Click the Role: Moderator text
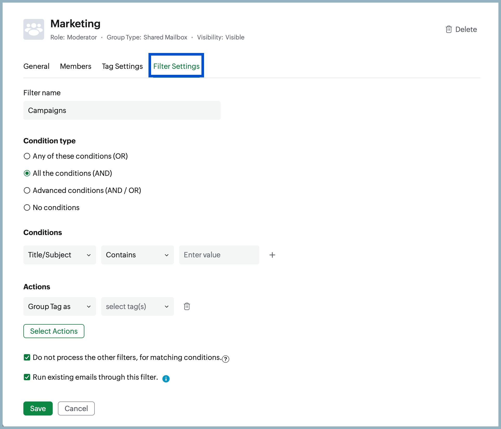The width and height of the screenshot is (501, 429). click(x=73, y=37)
